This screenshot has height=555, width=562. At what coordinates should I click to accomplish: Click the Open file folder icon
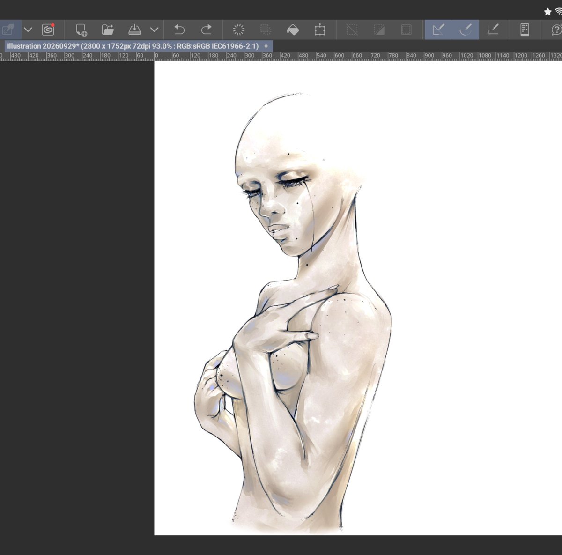(x=108, y=30)
